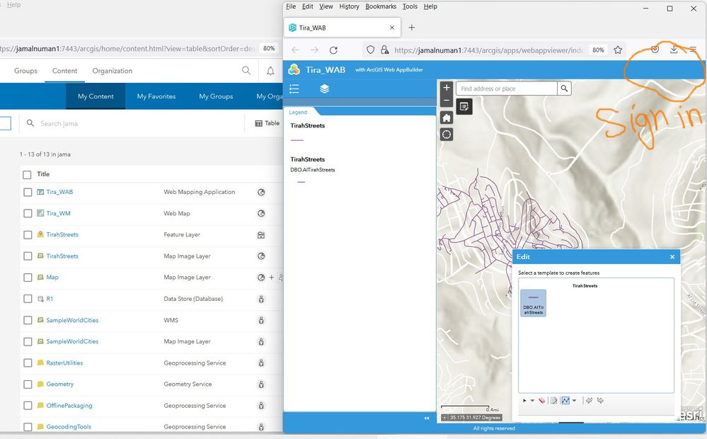Screen dimensions: 707x439
Task: Open the Table view selector
Action: (x=268, y=123)
